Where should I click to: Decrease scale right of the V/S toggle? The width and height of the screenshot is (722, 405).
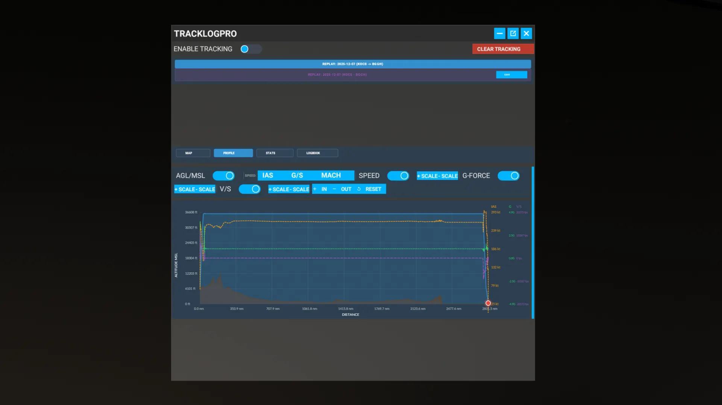(300, 190)
